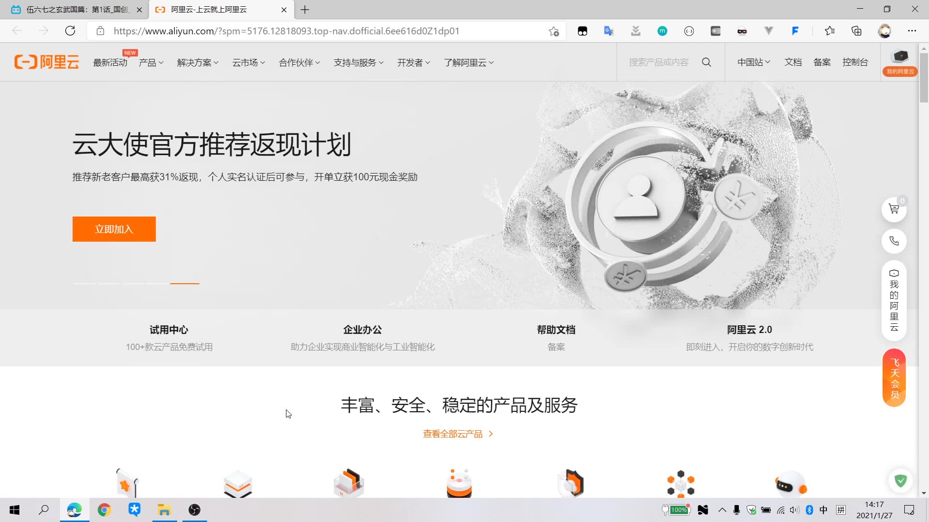The width and height of the screenshot is (929, 522).
Task: Click the orange database cylinder product icon
Action: (x=459, y=483)
